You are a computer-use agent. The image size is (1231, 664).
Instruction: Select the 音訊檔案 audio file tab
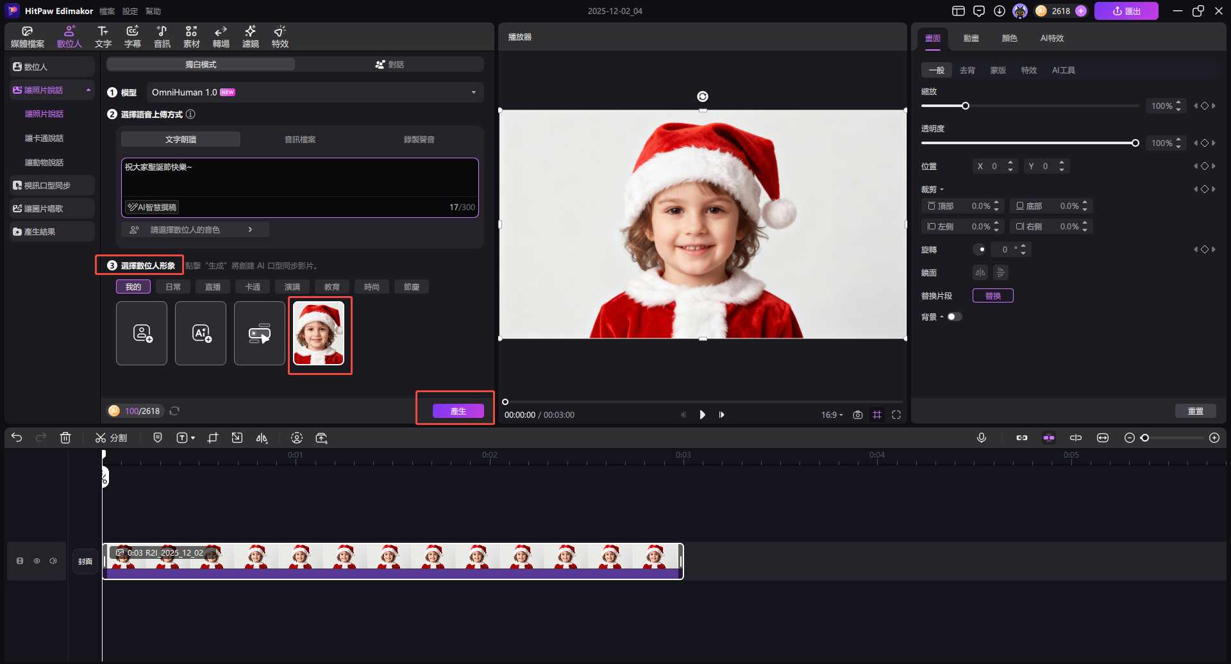[x=299, y=139]
